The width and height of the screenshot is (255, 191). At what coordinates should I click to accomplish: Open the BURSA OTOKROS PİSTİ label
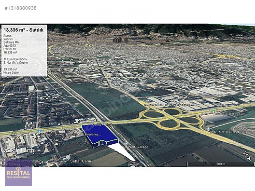point(228,132)
